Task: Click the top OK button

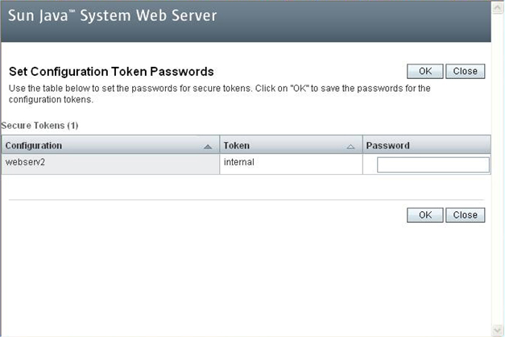Action: [424, 71]
